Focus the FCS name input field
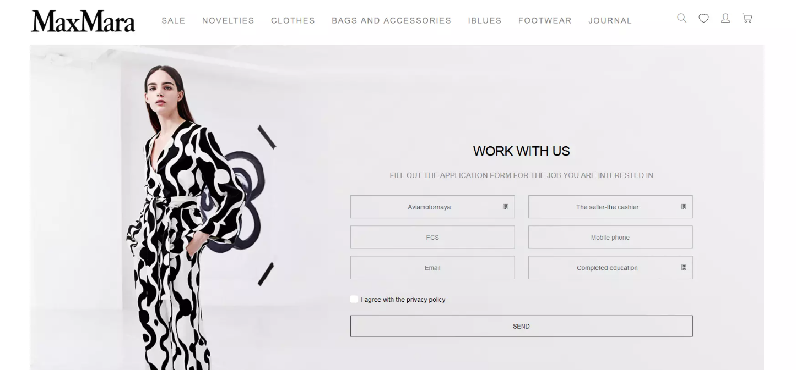This screenshot has height=370, width=796. click(x=432, y=238)
